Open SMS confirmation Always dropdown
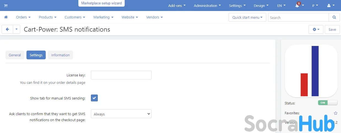341x133 pixels. pos(121,114)
